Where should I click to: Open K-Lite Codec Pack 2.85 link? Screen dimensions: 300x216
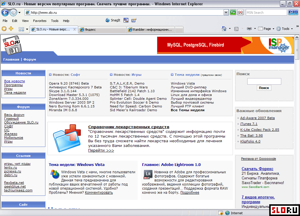tap(260, 130)
